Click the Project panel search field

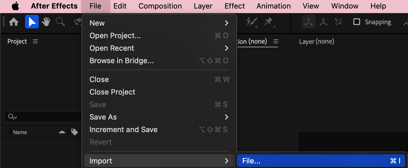click(43, 117)
